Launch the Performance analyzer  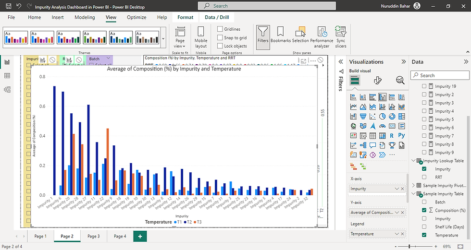pos(322,37)
